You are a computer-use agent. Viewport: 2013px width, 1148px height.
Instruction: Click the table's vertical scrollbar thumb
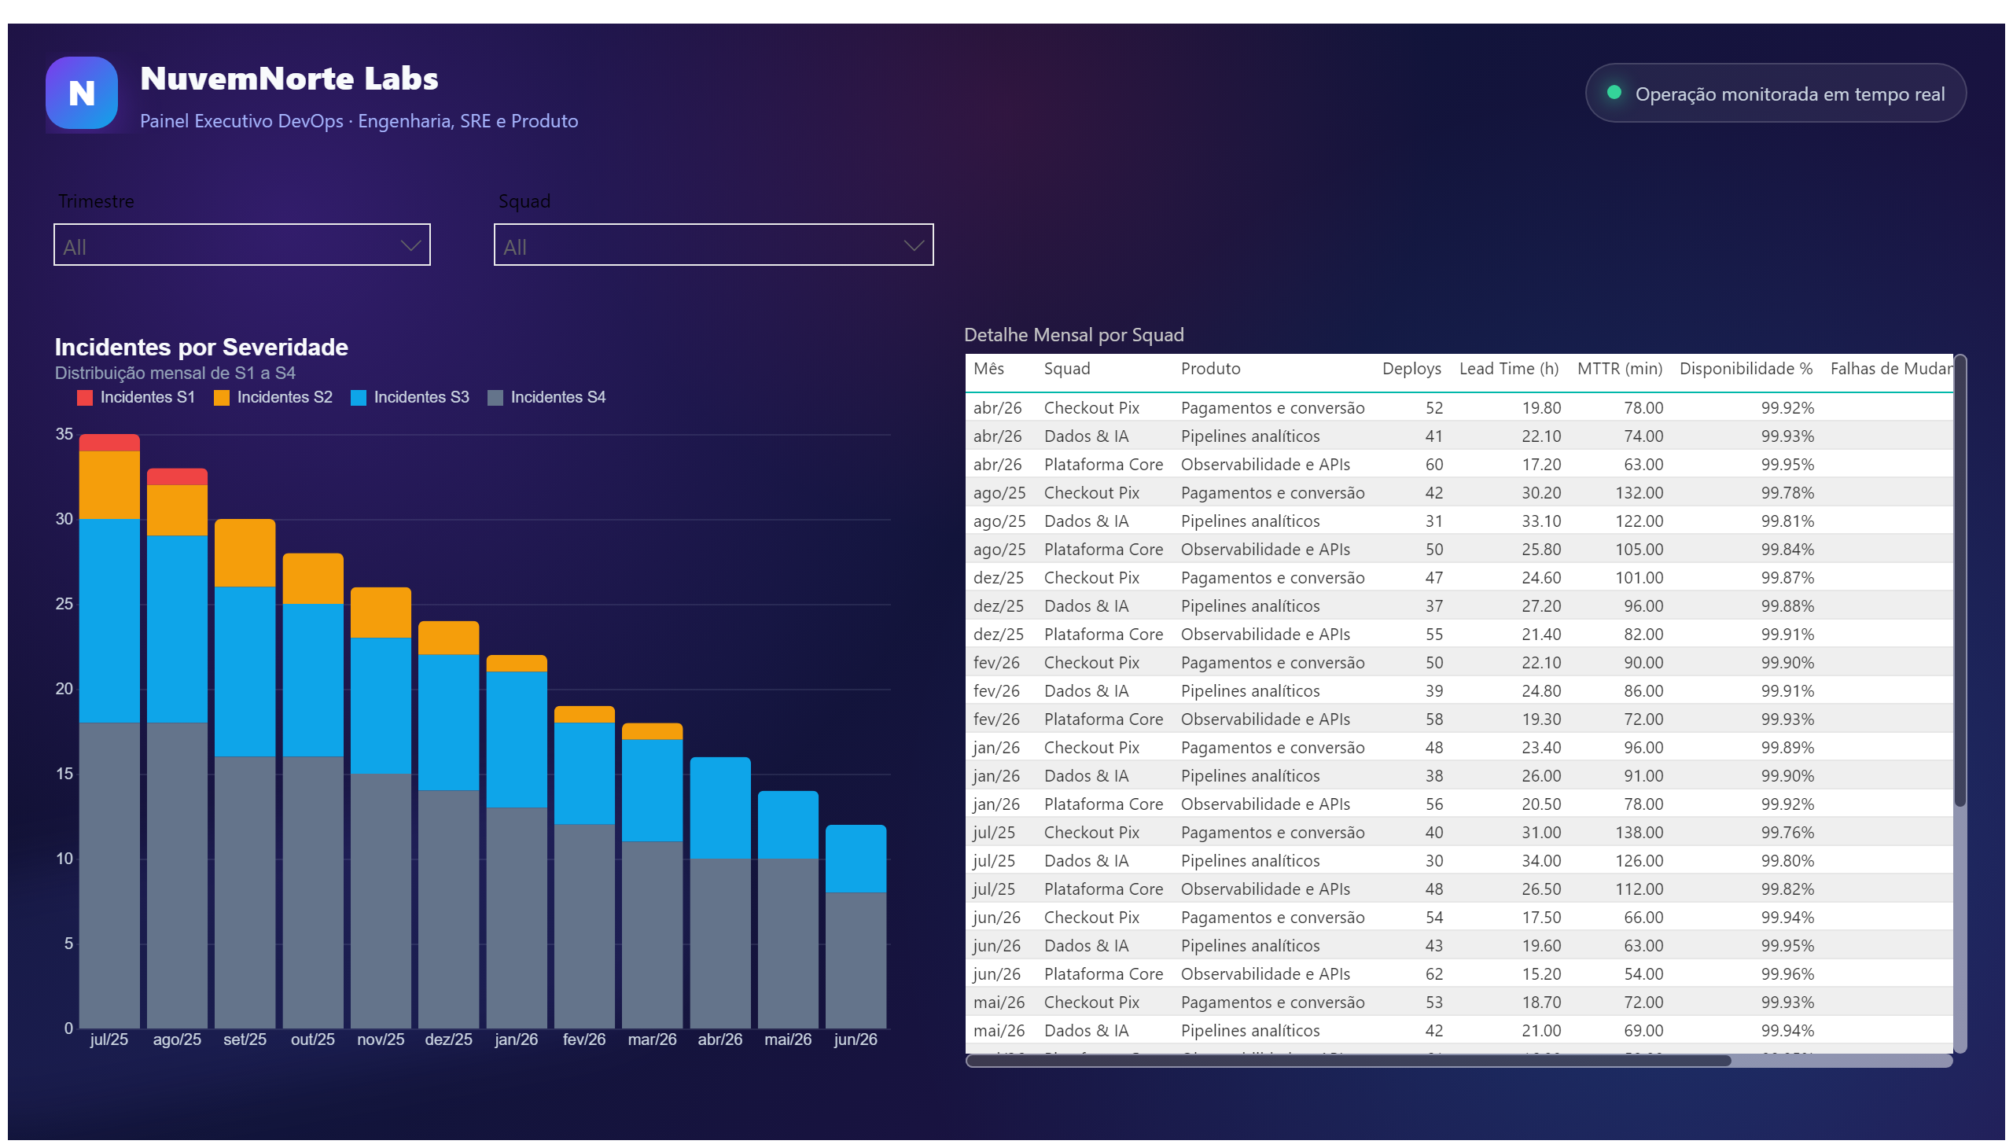click(x=1960, y=582)
